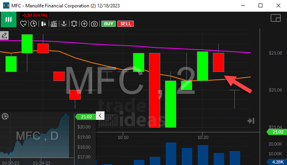Image resolution: width=287 pixels, height=165 pixels.
Task: Toggle the picture-in-picture mini chart icon
Action: (276, 18)
